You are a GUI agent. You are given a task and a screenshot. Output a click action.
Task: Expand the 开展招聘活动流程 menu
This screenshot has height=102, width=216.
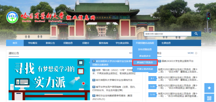(x=145, y=43)
